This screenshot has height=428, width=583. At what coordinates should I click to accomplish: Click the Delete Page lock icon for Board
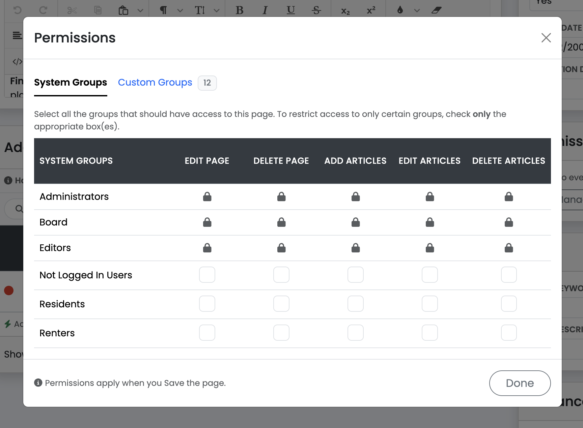(x=281, y=222)
